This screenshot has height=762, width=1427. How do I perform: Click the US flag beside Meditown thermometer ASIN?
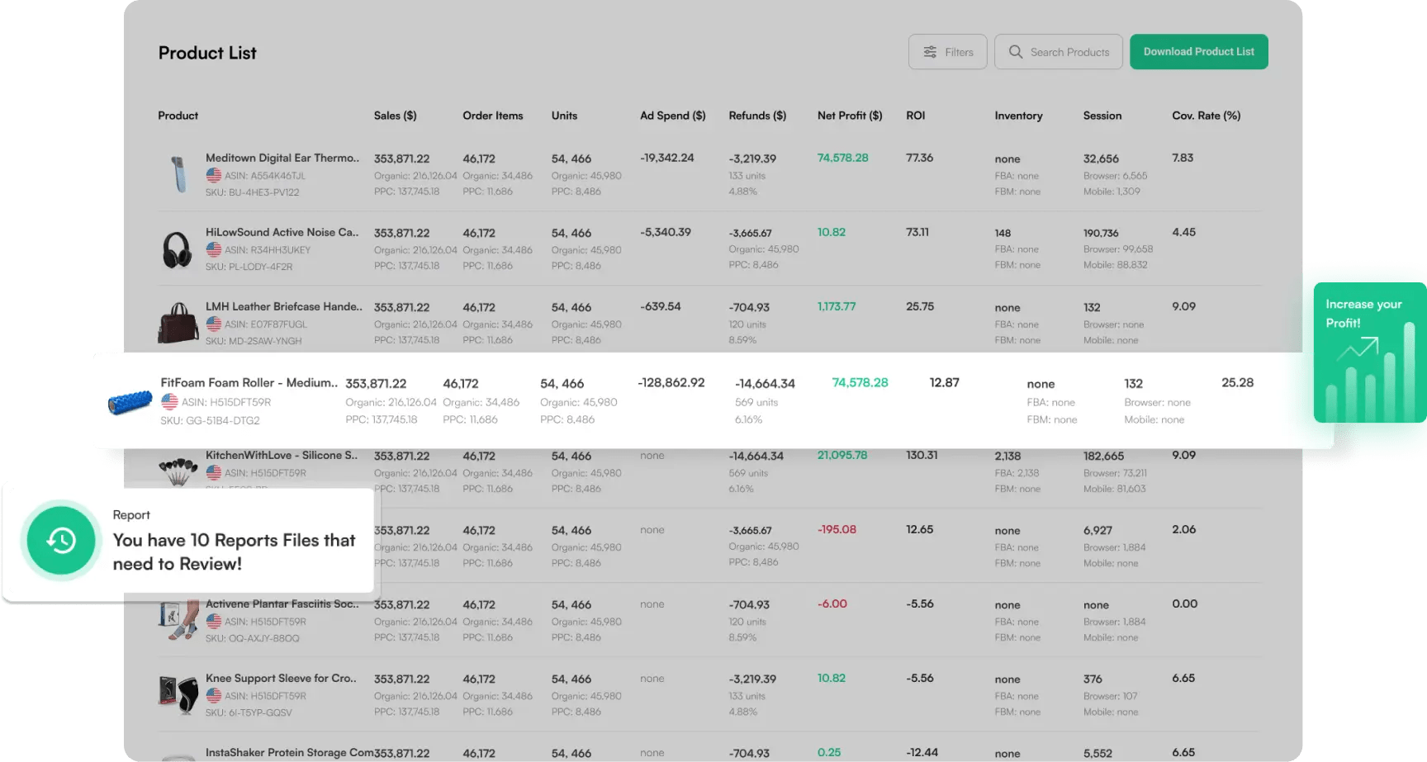[x=212, y=175]
